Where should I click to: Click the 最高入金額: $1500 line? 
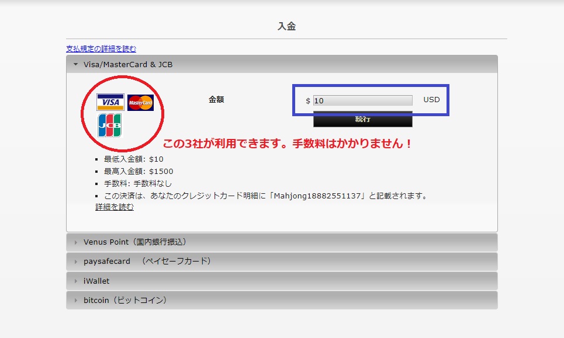tap(139, 171)
